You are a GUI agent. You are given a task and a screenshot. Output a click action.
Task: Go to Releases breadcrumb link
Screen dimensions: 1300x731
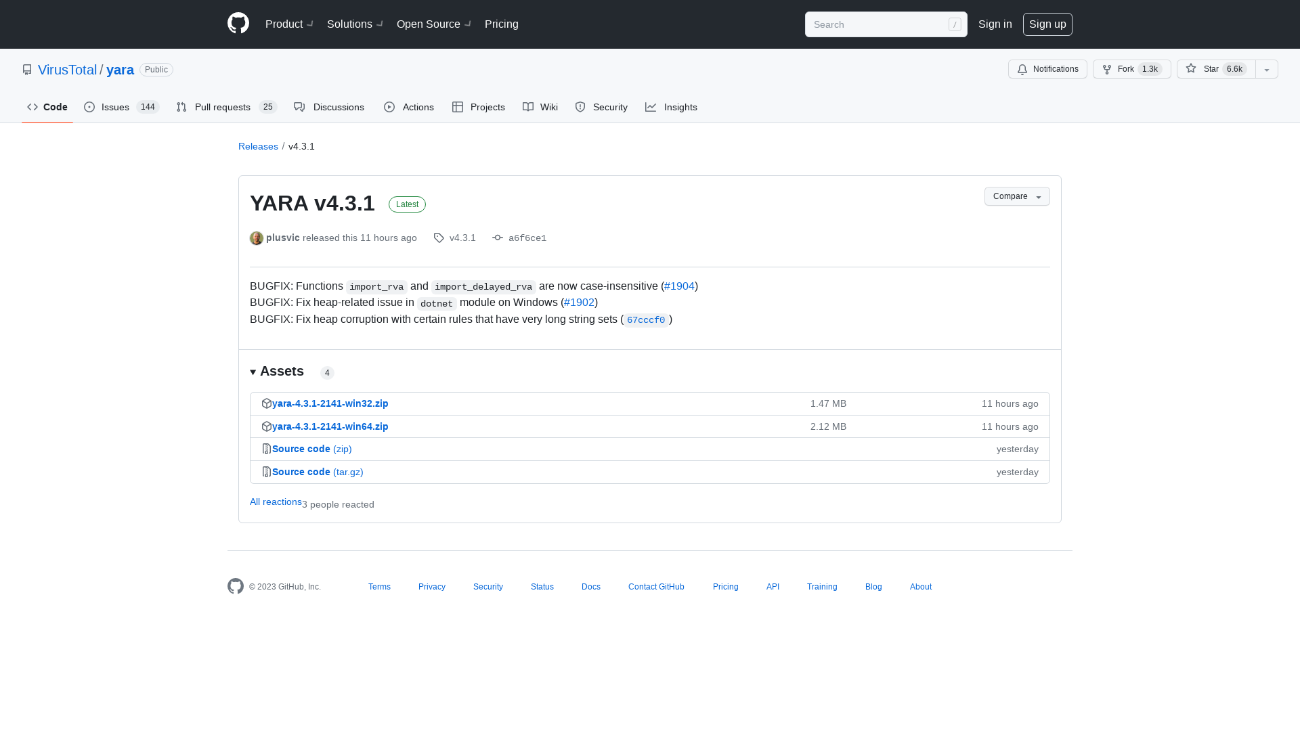(258, 146)
